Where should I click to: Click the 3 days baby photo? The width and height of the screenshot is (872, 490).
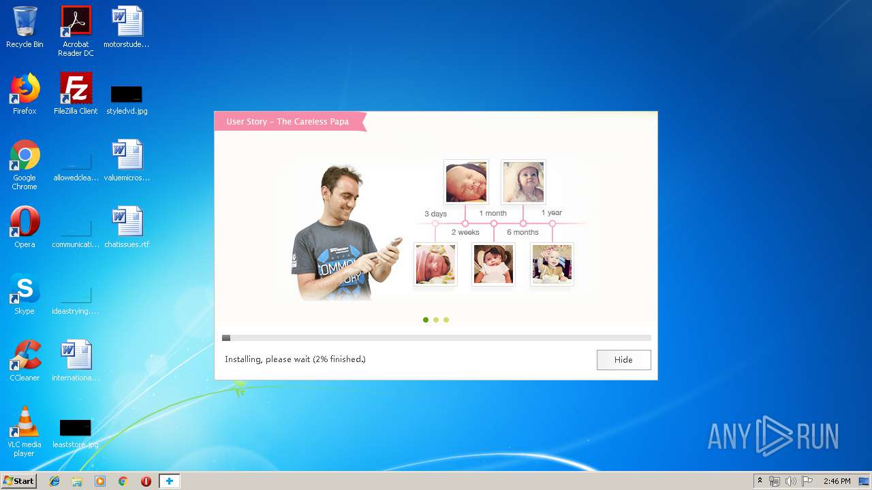[435, 264]
